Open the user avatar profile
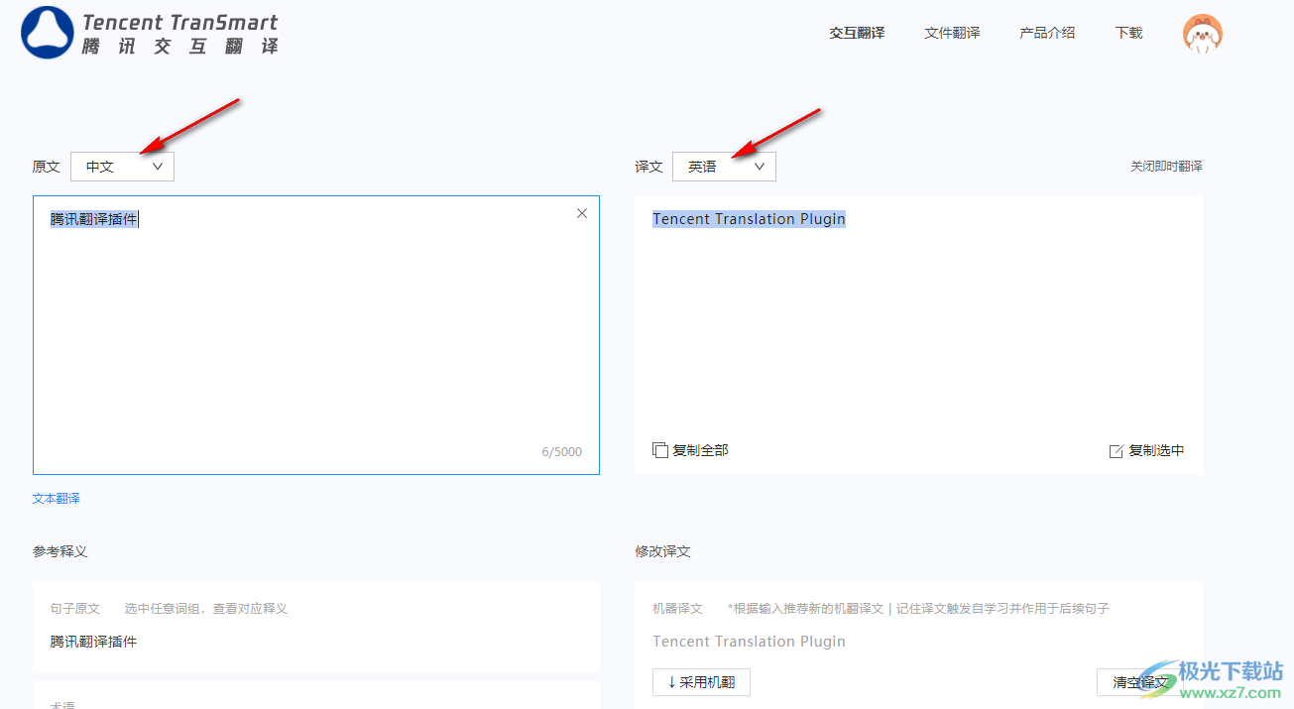Image resolution: width=1294 pixels, height=709 pixels. point(1202,34)
